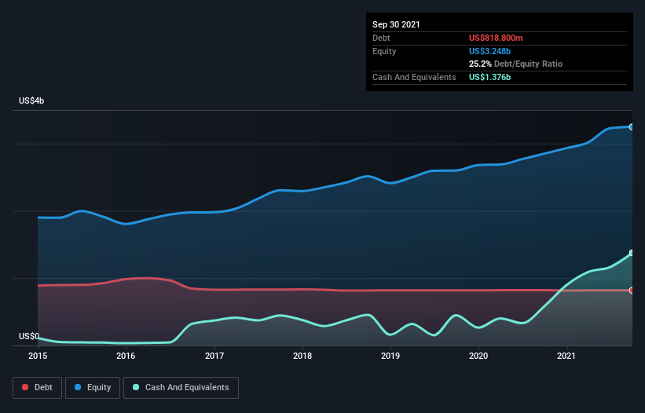
Task: Click the 2016 x-axis label
Action: pyautogui.click(x=126, y=356)
